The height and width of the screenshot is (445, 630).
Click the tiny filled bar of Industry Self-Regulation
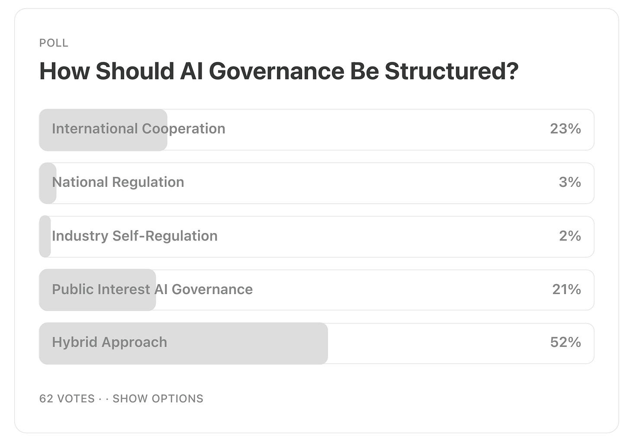point(45,237)
